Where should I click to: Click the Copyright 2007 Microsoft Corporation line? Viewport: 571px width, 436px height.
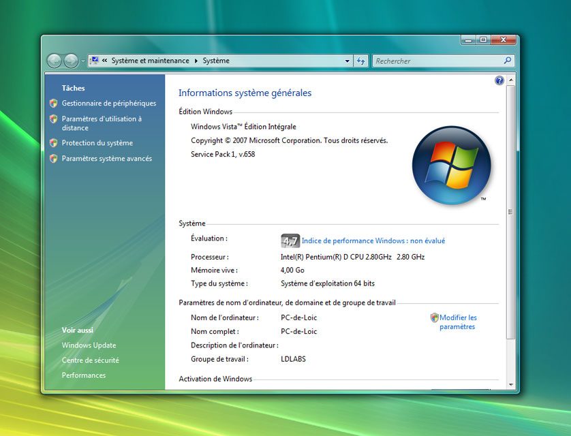pos(289,140)
